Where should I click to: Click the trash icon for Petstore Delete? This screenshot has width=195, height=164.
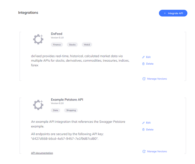click(x=144, y=130)
